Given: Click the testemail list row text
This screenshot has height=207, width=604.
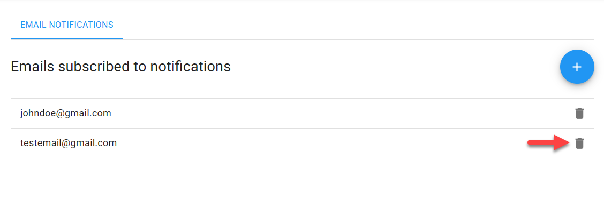Looking at the screenshot, I should click(x=69, y=144).
